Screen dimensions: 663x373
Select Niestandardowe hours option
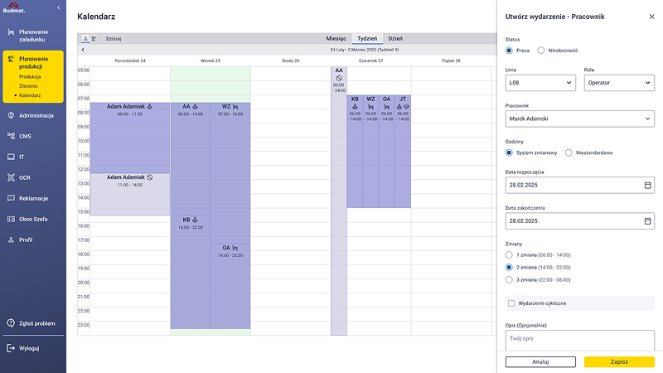pyautogui.click(x=569, y=153)
